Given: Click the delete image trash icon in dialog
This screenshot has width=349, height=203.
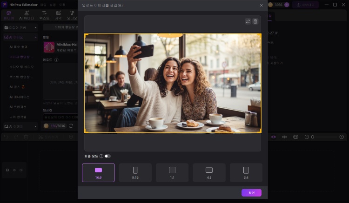Looking at the screenshot, I should coord(255,21).
